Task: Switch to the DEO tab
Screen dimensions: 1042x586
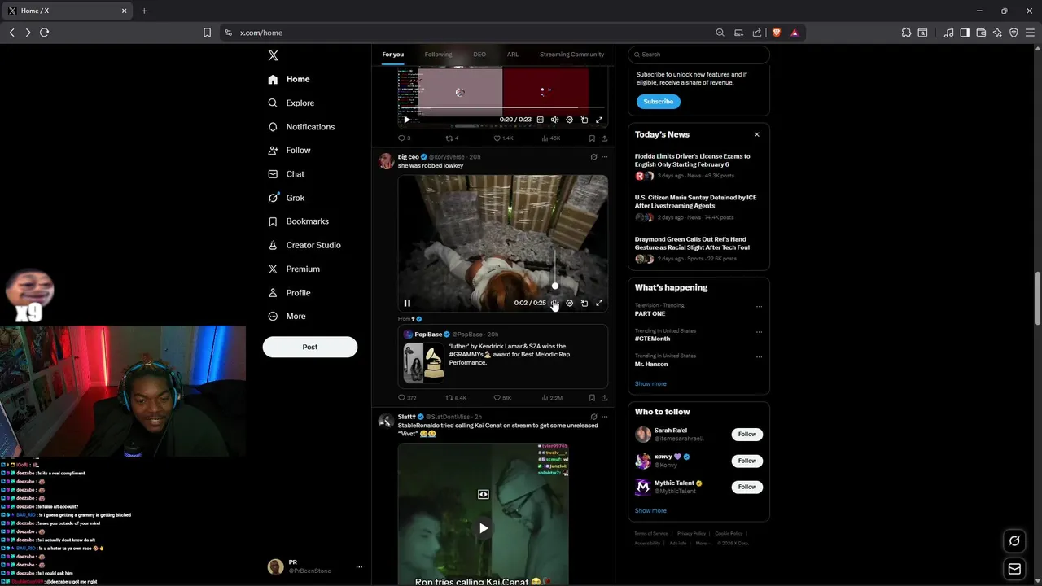Action: pos(479,55)
